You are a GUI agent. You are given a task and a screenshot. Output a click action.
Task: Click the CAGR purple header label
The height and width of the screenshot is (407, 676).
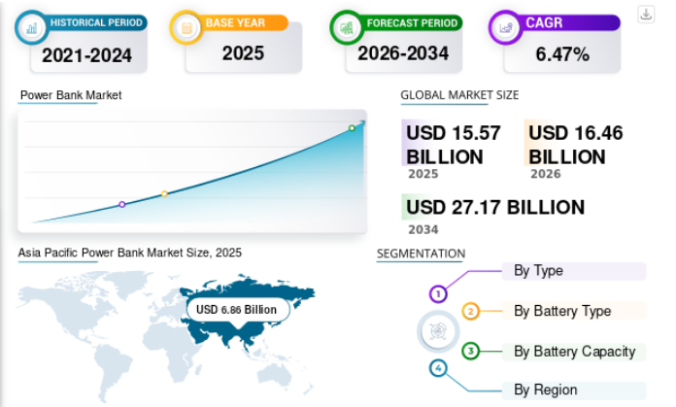point(544,22)
